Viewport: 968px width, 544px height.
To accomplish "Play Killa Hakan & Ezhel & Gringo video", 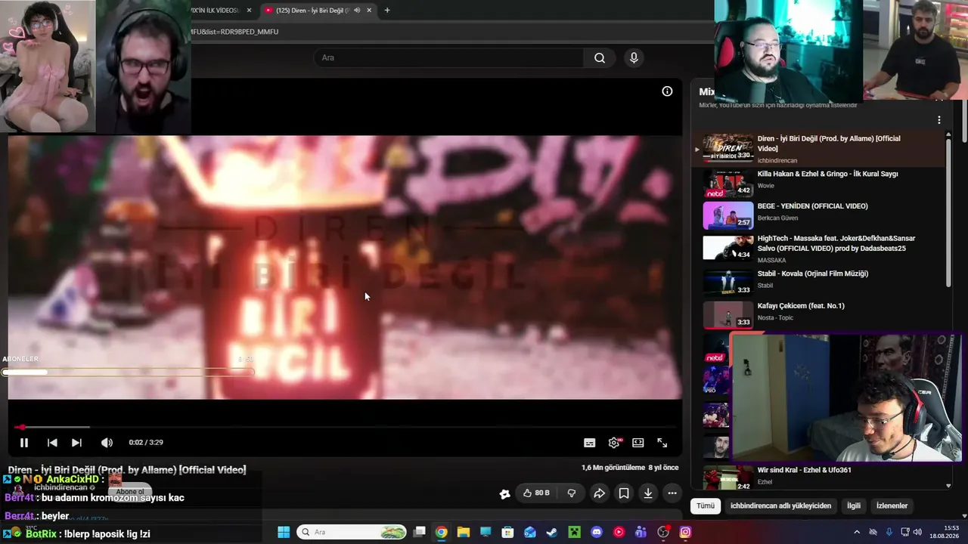I will (823, 184).
